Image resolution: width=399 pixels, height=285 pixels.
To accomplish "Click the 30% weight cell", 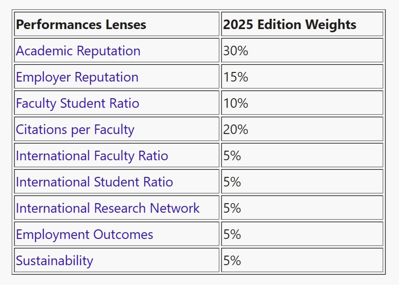I will click(x=235, y=51).
